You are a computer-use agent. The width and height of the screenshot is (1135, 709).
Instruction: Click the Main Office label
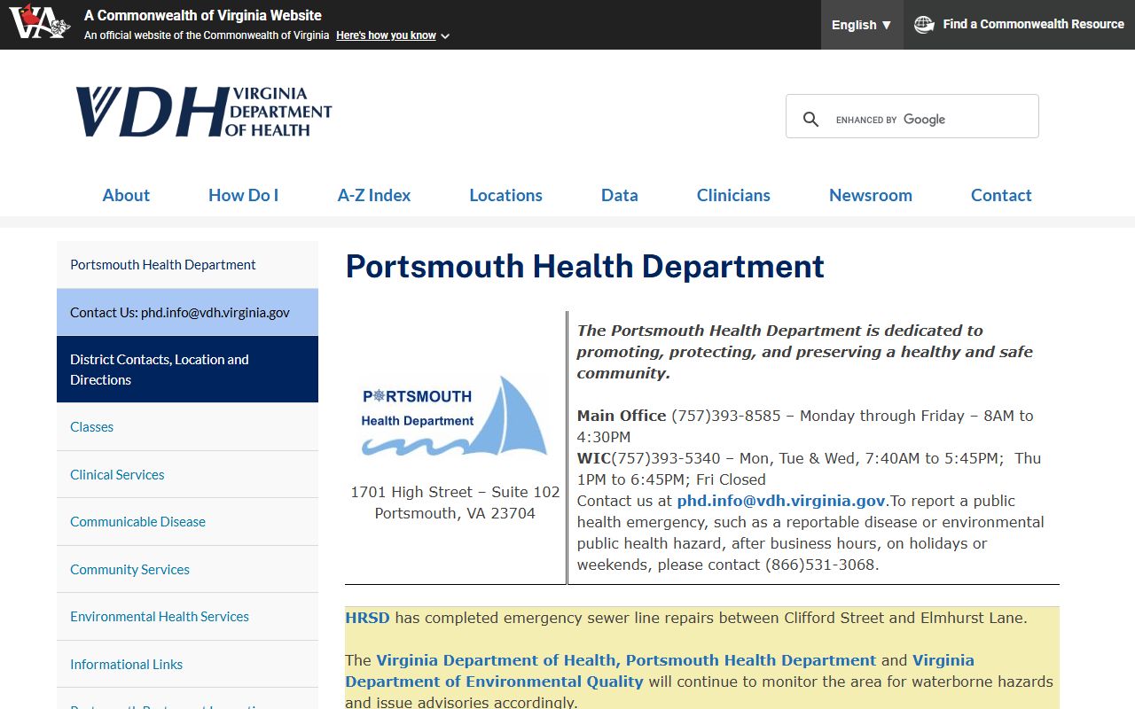(622, 416)
